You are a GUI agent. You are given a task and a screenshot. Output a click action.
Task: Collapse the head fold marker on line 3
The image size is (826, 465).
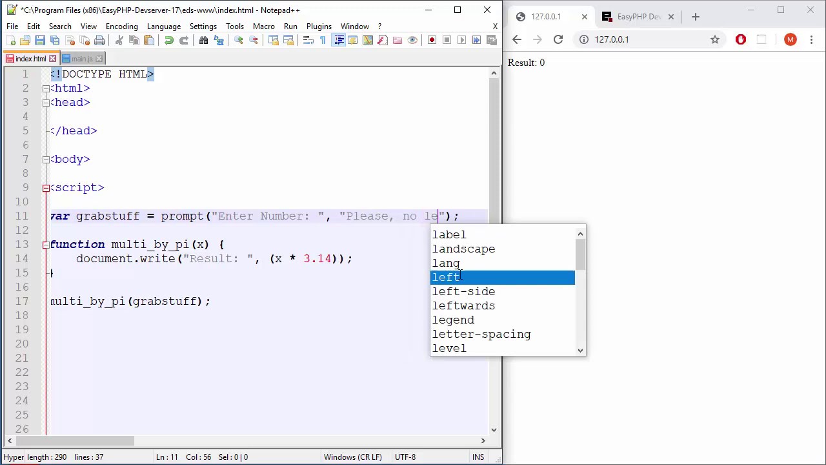pyautogui.click(x=46, y=103)
